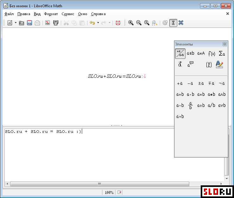Insert the a∨b logical OR element
This screenshot has width=234, height=198.
pyautogui.click(x=222, y=105)
